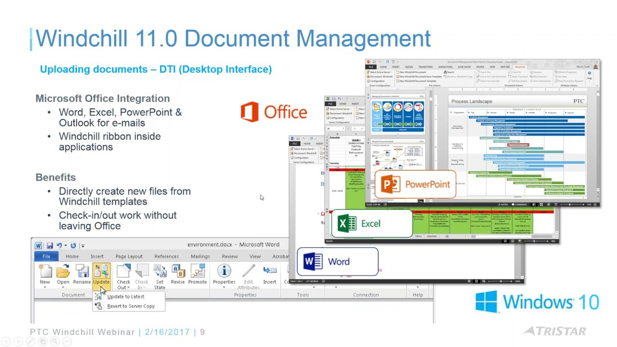Open the SLIDE SHOW tab in PowerPoint
The height and width of the screenshot is (347, 617).
464,67
